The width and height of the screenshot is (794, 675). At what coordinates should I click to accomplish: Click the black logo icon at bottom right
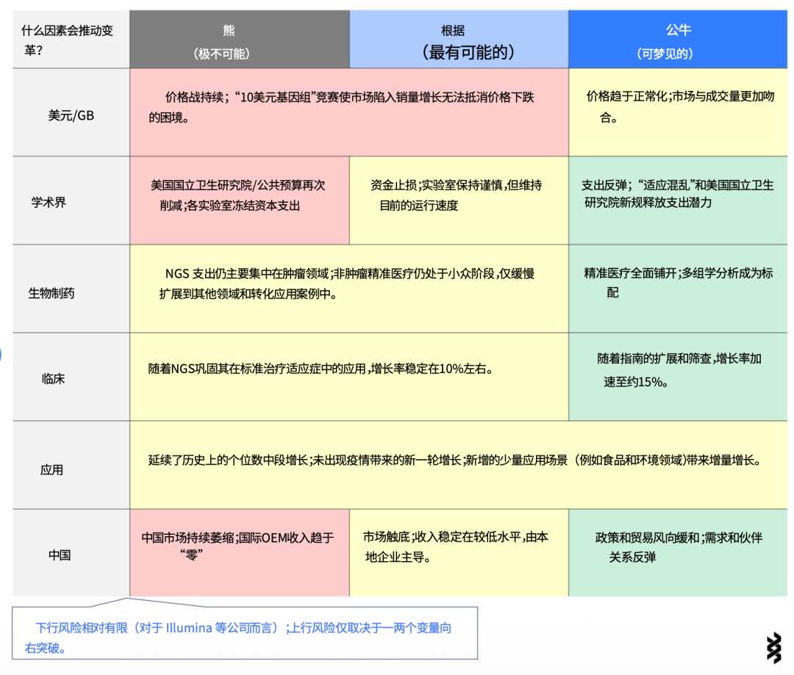[773, 647]
